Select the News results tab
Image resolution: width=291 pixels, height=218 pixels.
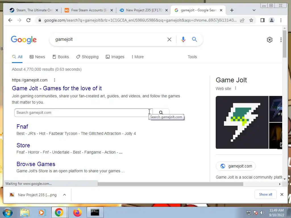pyautogui.click(x=37, y=57)
